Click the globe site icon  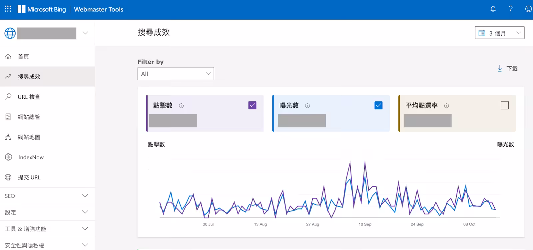[10, 33]
